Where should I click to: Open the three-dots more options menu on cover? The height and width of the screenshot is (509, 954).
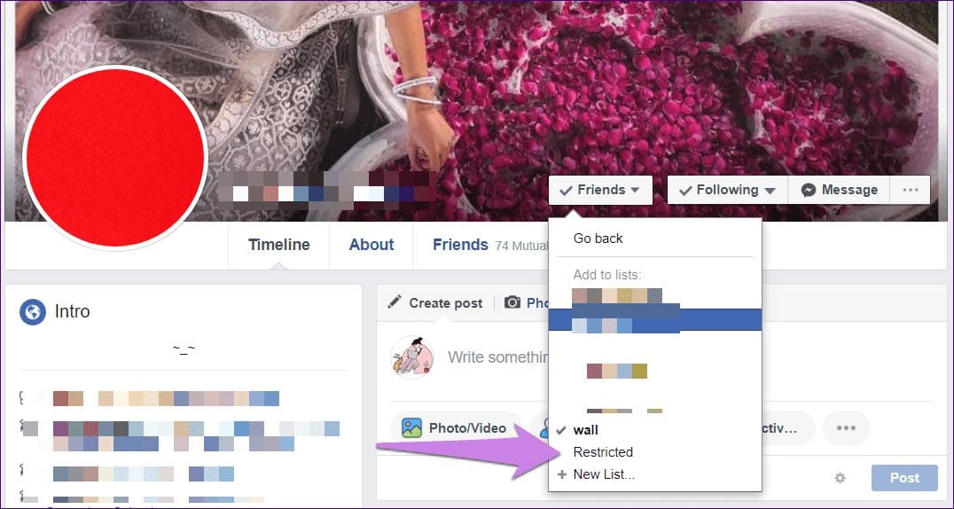coord(911,190)
